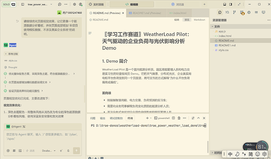Screen dimensions: 271x159
Task: Switch README to 预览 mode
Action: [187, 20]
